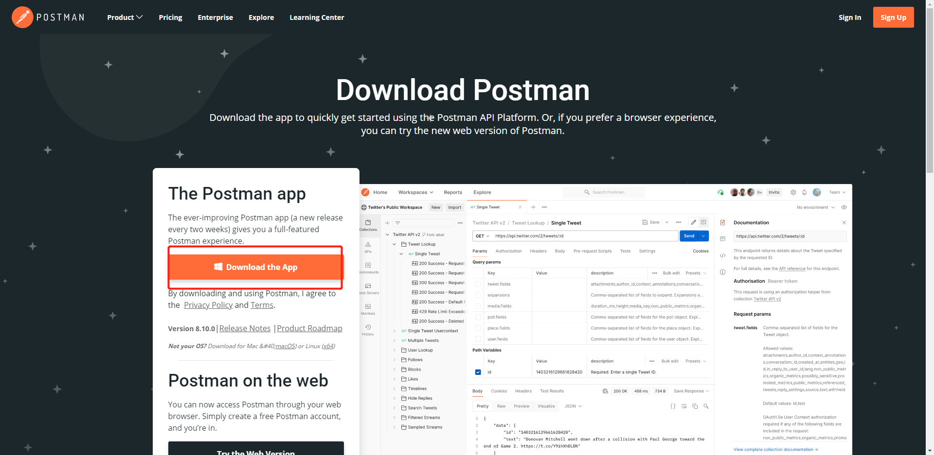Screen dimensions: 934x455
Task: Click the Linux x64 download link
Action: point(328,346)
